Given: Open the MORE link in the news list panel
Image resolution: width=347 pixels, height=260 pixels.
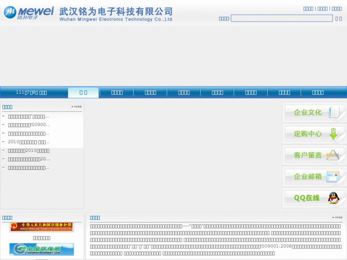Looking at the screenshot, I should point(76,107).
